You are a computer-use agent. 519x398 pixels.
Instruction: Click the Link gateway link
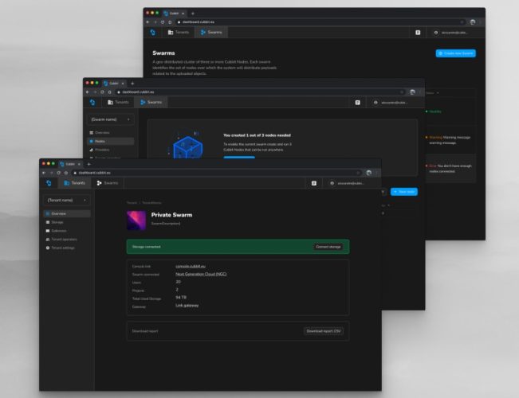187,306
